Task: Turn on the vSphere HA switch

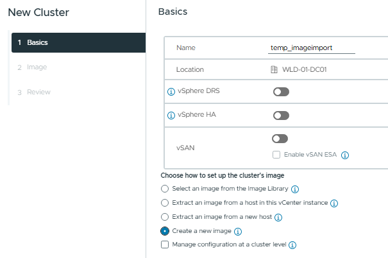Action: 280,116
